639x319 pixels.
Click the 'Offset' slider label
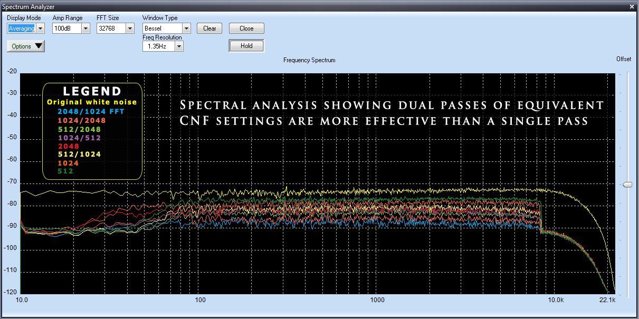click(x=624, y=60)
